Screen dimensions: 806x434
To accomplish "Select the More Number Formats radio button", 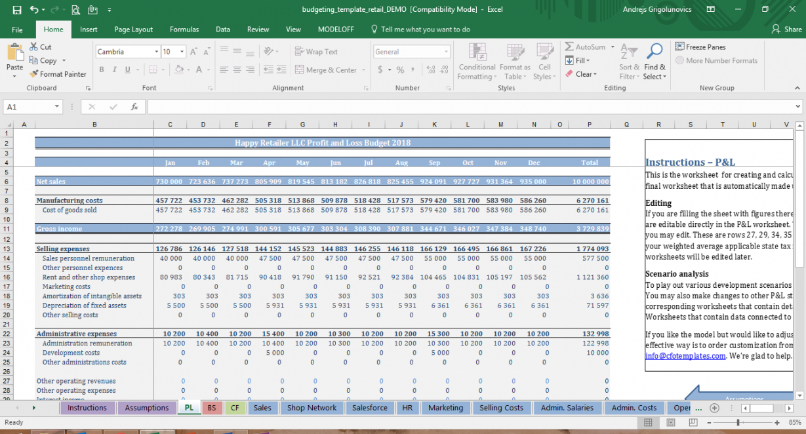I will [679, 60].
